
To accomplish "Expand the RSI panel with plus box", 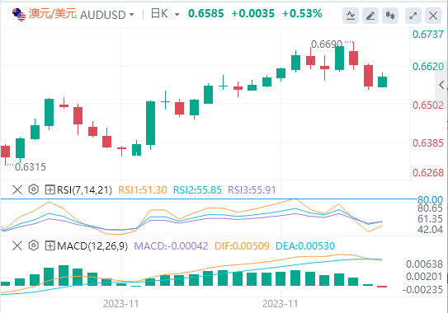I will coord(50,189).
